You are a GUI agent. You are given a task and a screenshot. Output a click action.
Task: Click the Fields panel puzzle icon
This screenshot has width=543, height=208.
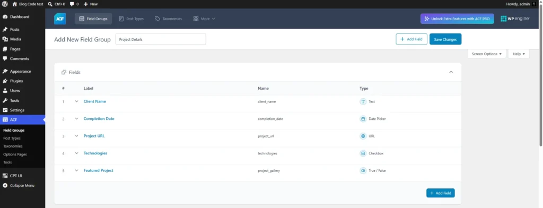point(64,73)
